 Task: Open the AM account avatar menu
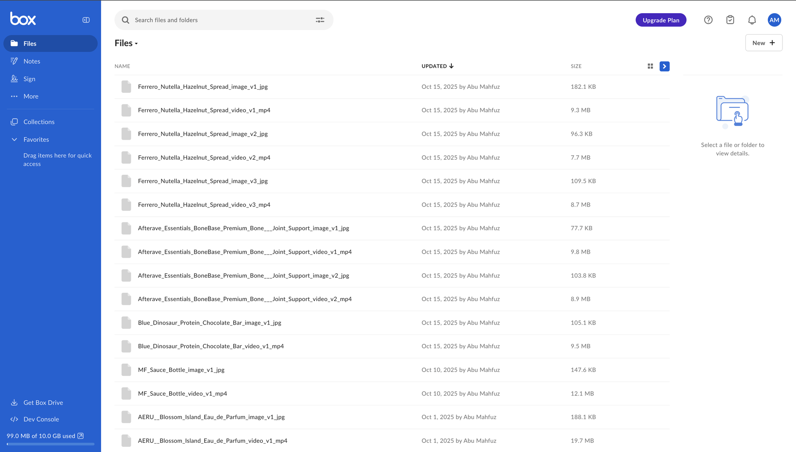pos(774,20)
